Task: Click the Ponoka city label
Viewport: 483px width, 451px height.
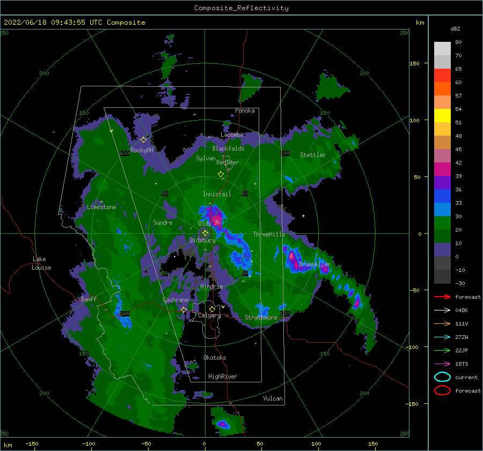Action: 245,110
